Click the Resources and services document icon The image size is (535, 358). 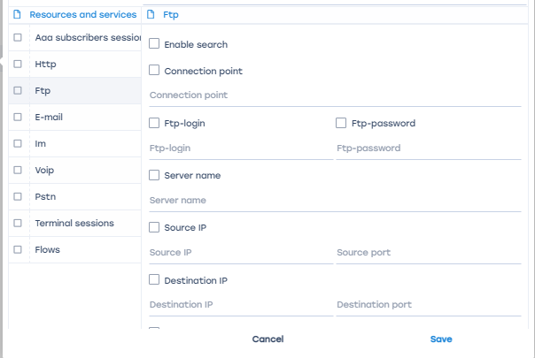click(x=18, y=15)
